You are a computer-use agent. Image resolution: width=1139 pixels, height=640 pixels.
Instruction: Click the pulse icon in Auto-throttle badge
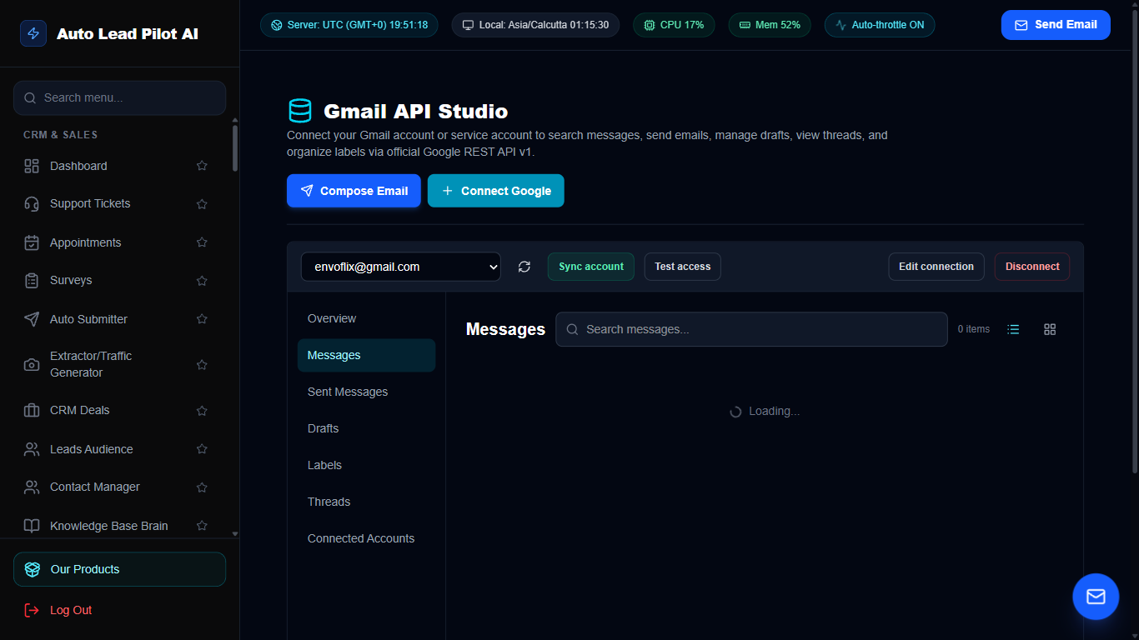pyautogui.click(x=841, y=25)
